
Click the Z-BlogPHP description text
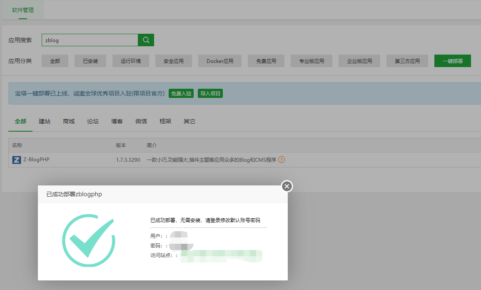pos(212,160)
